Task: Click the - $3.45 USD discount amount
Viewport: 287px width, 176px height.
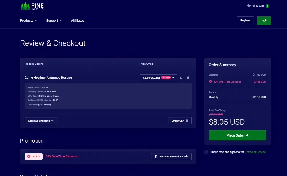Action: click(259, 82)
